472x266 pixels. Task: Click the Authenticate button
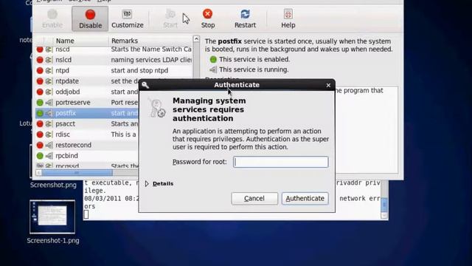305,199
